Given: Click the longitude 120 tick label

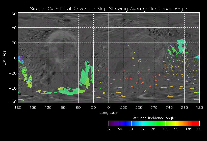Looking at the screenshot, I should coord(48,108).
